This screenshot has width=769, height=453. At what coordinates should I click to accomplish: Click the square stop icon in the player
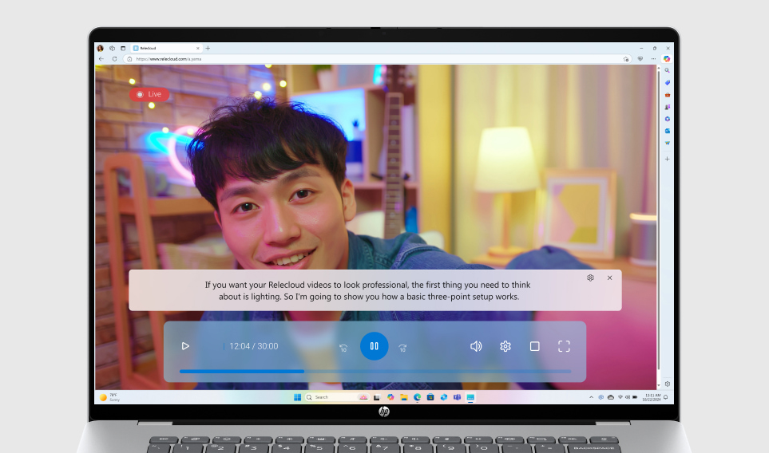pos(535,346)
